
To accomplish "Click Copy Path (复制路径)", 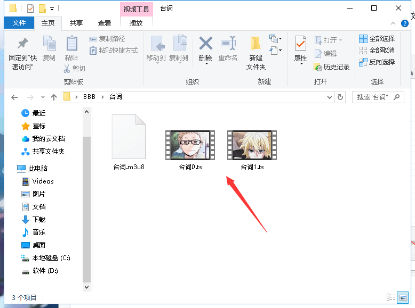I will click(x=107, y=39).
